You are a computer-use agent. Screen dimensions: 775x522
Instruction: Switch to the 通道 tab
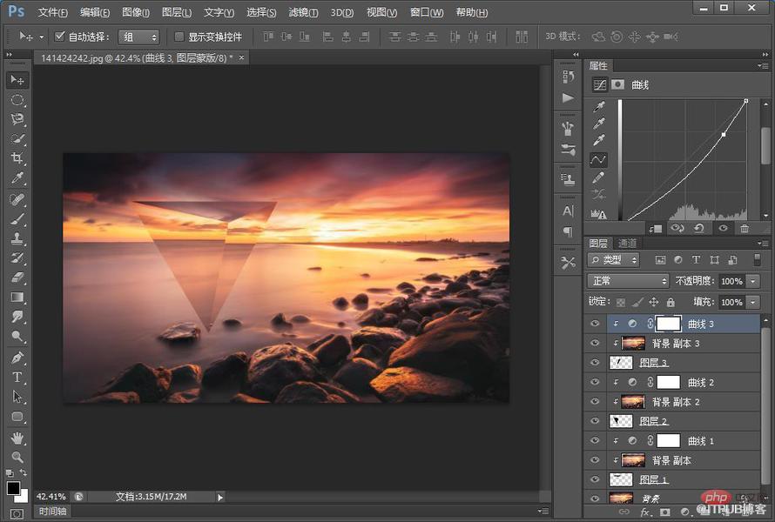click(627, 243)
